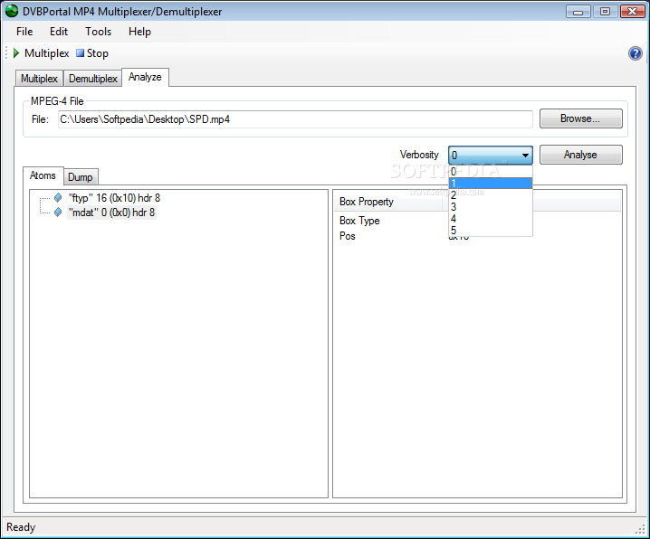Choose highlighted verbosity option 1

coord(491,183)
